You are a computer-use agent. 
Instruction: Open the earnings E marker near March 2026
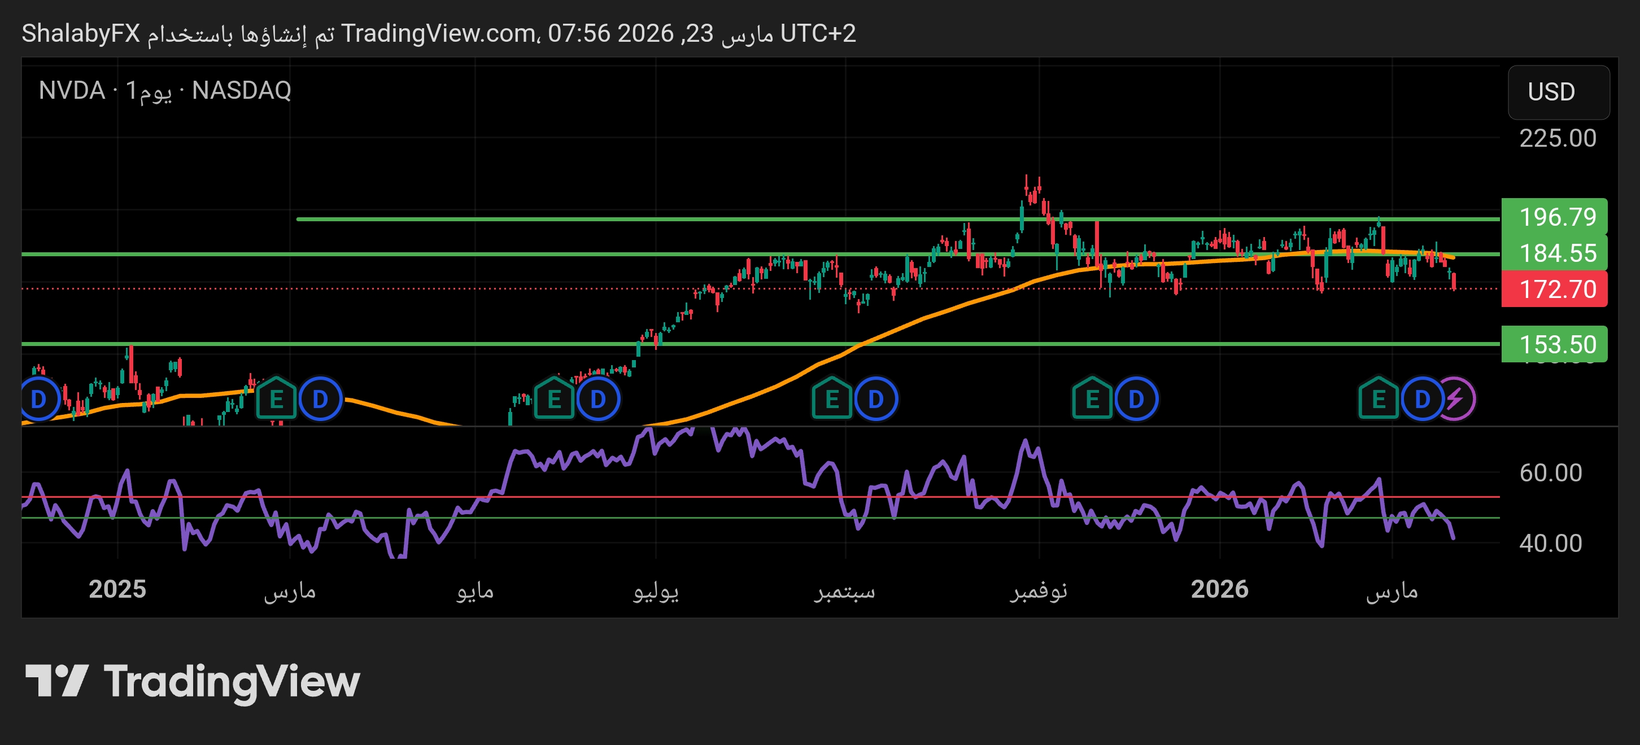pyautogui.click(x=1379, y=400)
